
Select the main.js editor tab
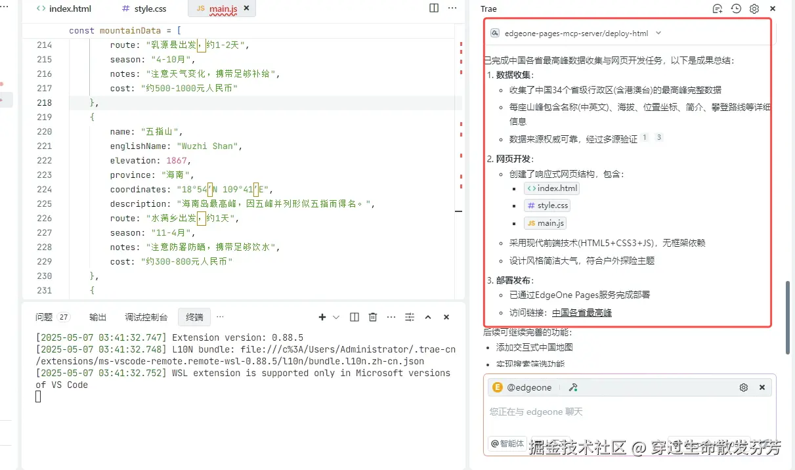(x=222, y=9)
